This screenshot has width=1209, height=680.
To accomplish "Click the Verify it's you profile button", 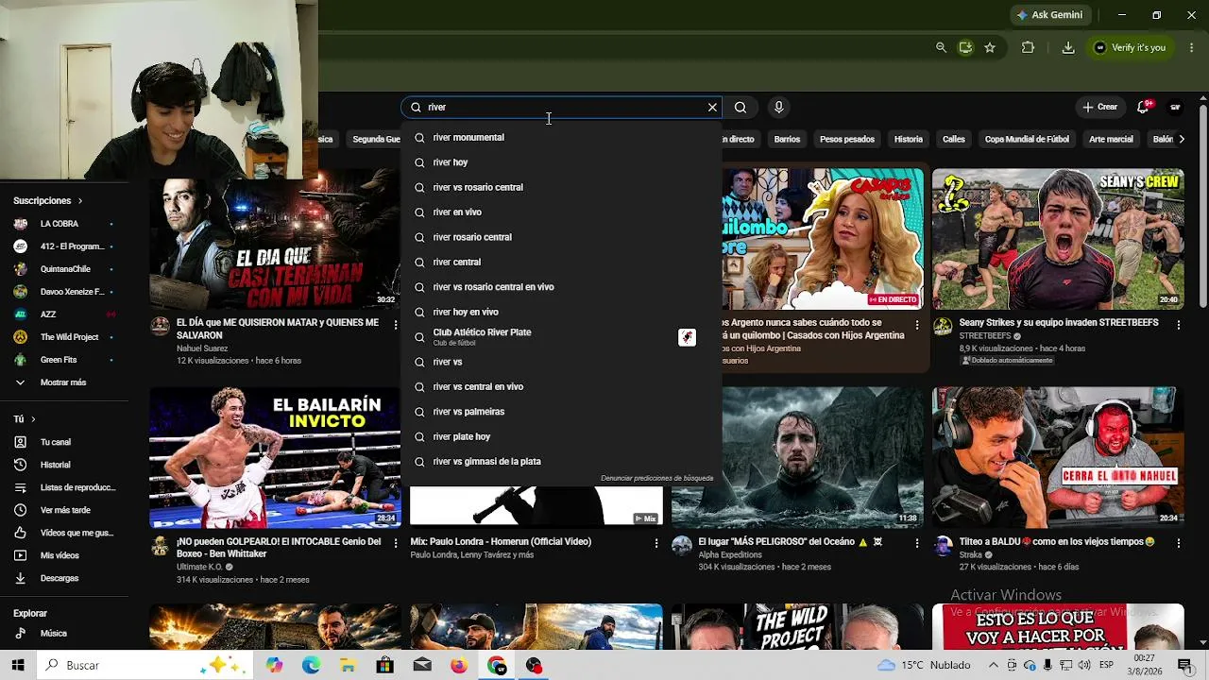I will [x=1130, y=47].
